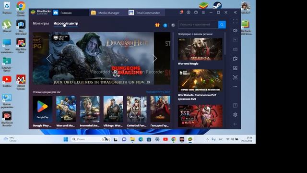Open BlueStacks settings gear in sidebar
The width and height of the screenshot is (307, 173).
pos(235,114)
